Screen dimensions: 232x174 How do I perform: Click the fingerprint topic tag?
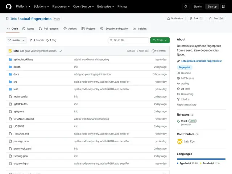(185, 67)
